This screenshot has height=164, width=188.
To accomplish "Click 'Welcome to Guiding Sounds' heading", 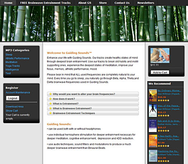I will 69,53.
